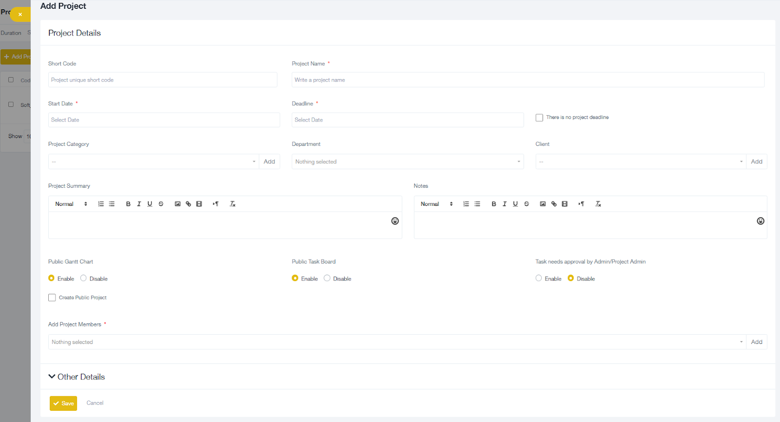The image size is (780, 422).
Task: Click the Start Date field
Action: [x=164, y=120]
